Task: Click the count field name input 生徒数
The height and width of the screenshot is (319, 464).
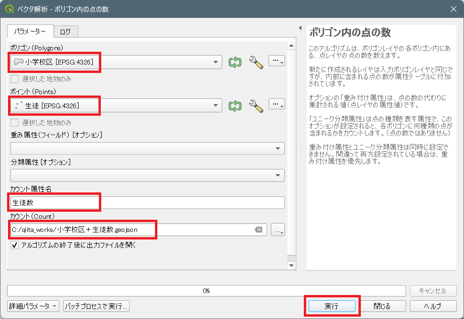Action: pyautogui.click(x=147, y=202)
